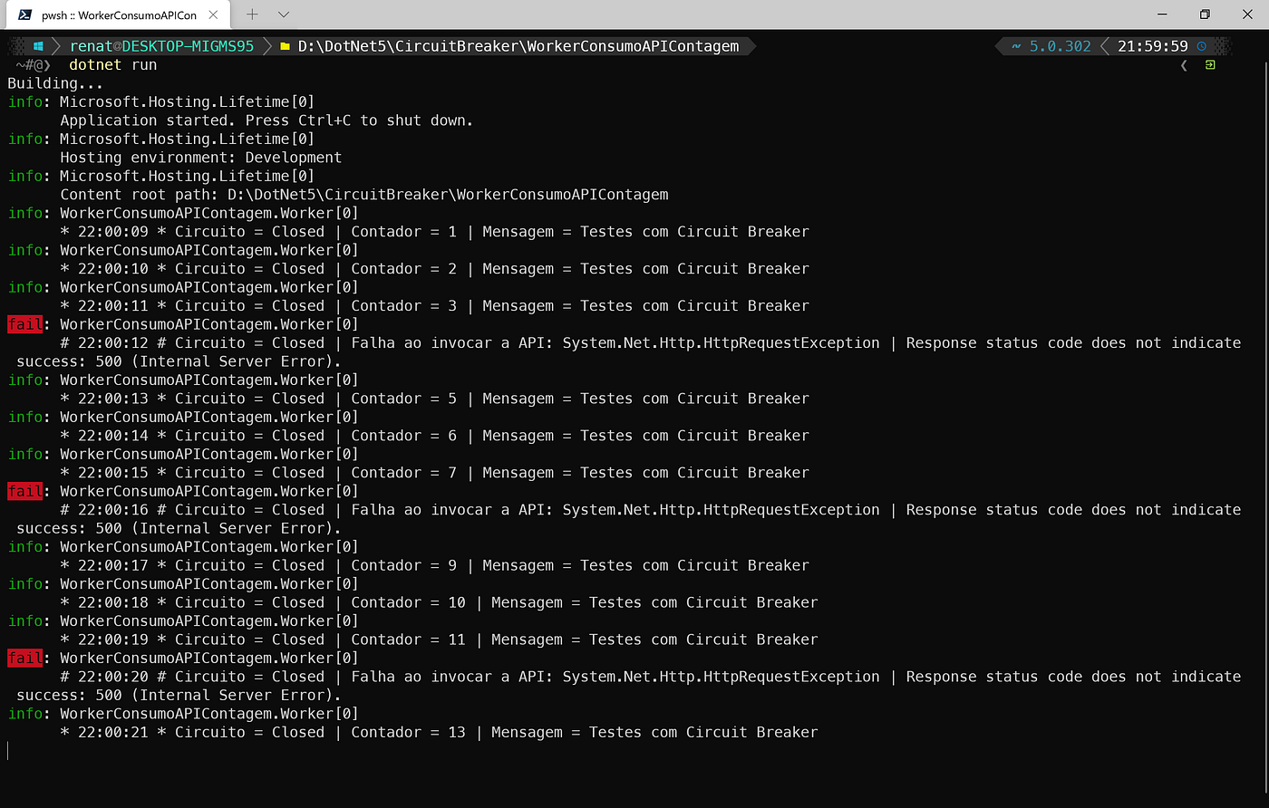Click the plus button to open new tab

click(252, 14)
